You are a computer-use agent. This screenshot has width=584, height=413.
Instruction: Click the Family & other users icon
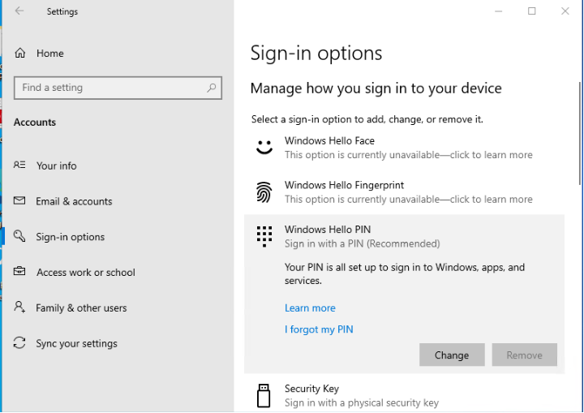(19, 308)
